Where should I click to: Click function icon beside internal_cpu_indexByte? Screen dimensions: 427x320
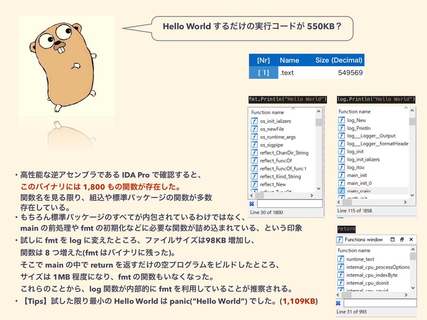tap(341, 275)
